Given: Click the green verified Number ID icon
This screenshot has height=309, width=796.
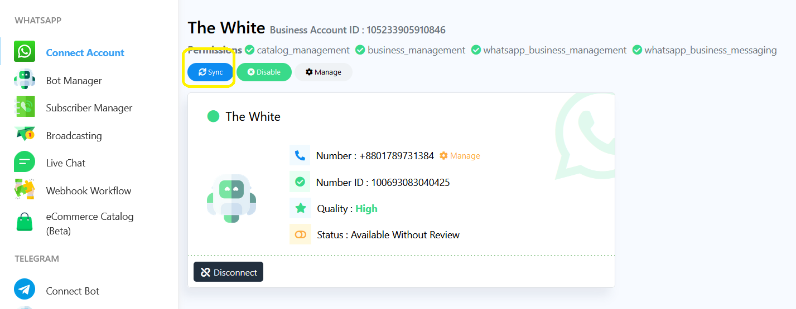Looking at the screenshot, I should 300,182.
